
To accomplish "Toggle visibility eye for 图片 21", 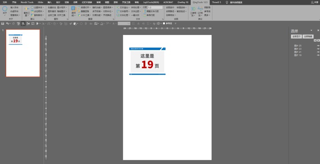I will click(318, 52).
